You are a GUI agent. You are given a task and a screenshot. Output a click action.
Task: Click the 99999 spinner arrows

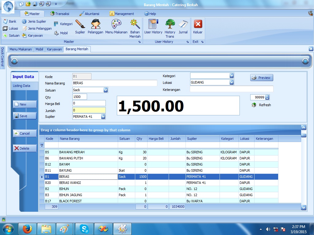coord(267,97)
